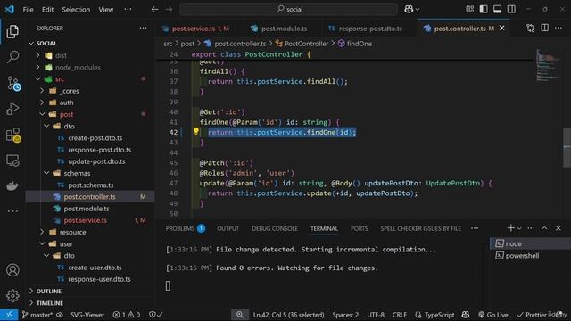
Task: Click the master branch indicator
Action: (x=37, y=315)
